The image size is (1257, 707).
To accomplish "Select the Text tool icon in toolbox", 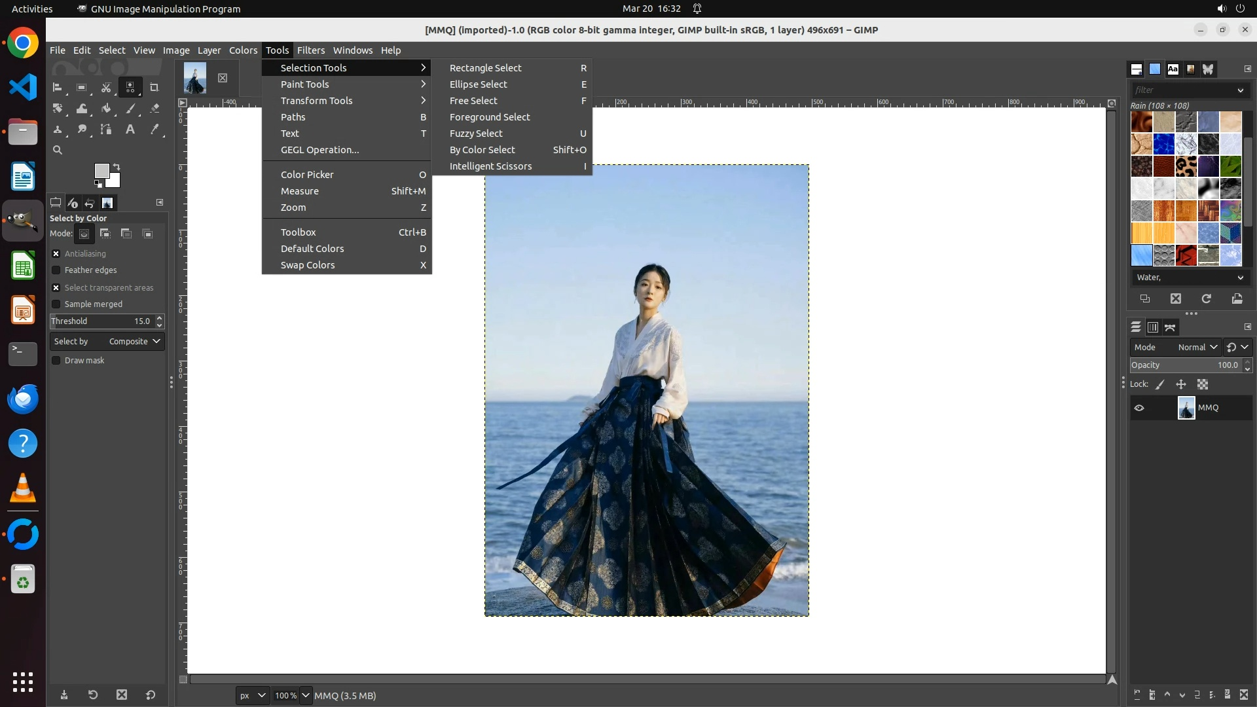I will 130,130.
